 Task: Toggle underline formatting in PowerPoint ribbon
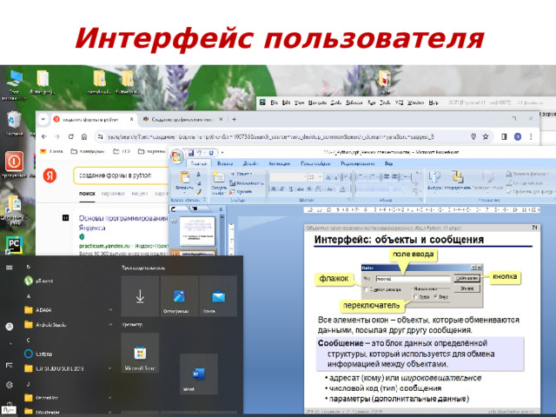coord(291,189)
